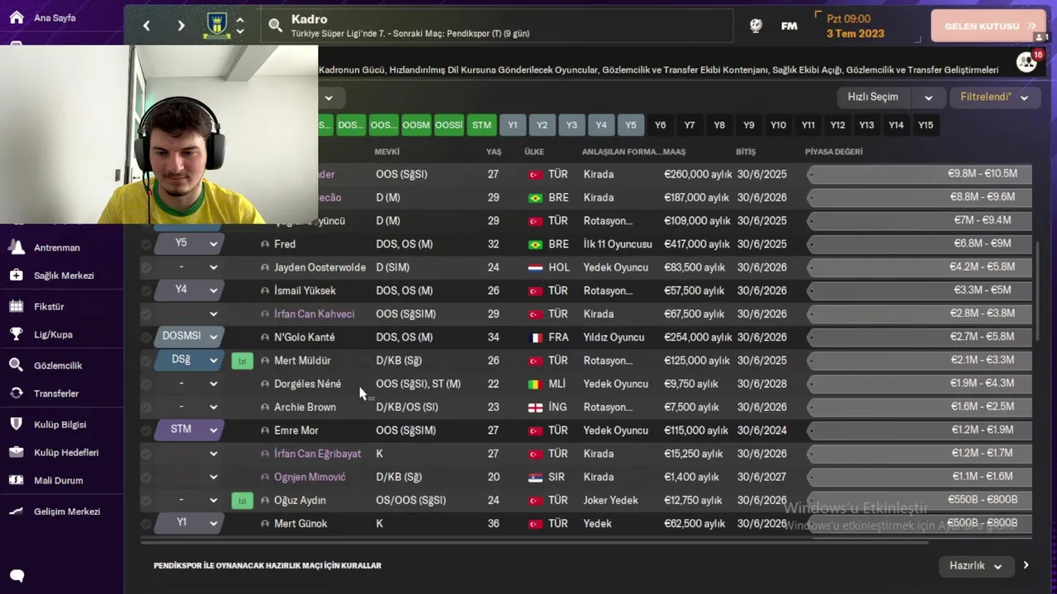The height and width of the screenshot is (594, 1057).
Task: Click the search magnifier icon beside Kadro
Action: (x=276, y=26)
